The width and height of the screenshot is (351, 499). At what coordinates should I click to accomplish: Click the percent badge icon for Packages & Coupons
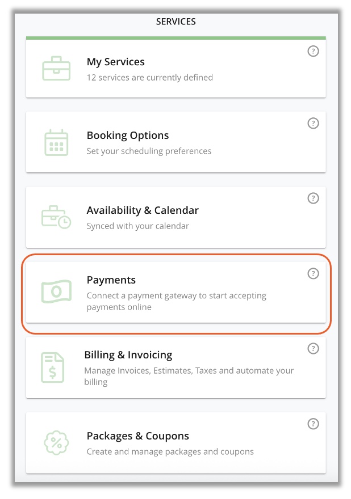pos(56,443)
